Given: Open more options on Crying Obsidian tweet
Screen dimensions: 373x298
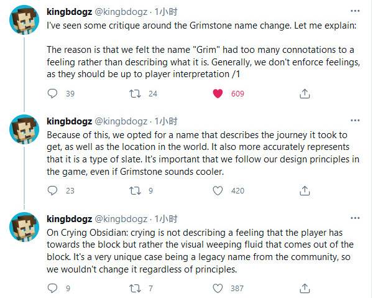Looking at the screenshot, I should pos(354,218).
